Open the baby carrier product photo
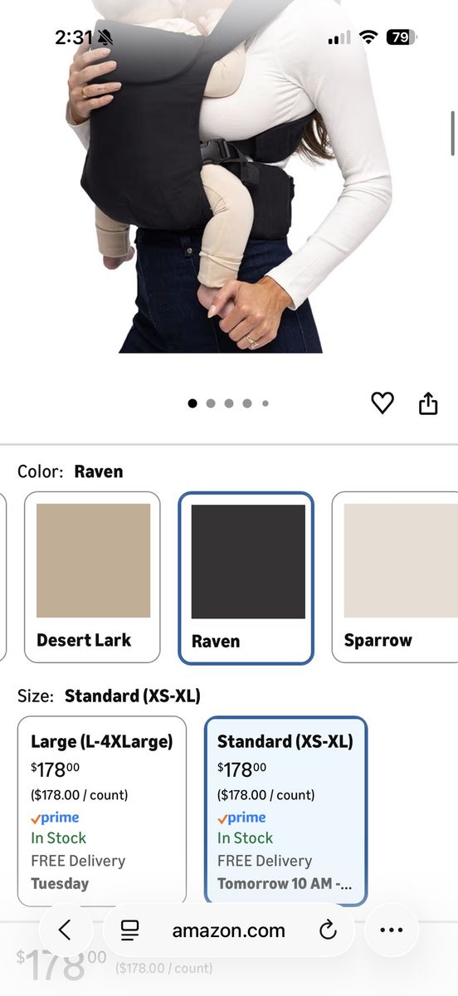 point(229,178)
